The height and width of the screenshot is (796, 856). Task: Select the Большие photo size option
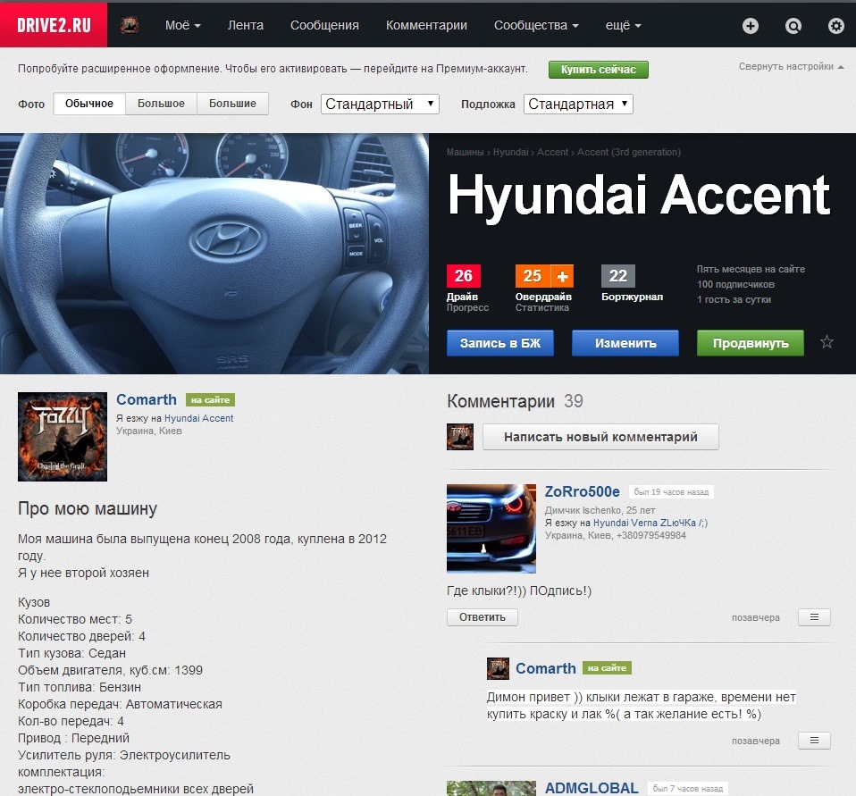point(232,104)
